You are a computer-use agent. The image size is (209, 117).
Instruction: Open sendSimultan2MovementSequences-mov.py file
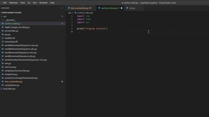26,60
